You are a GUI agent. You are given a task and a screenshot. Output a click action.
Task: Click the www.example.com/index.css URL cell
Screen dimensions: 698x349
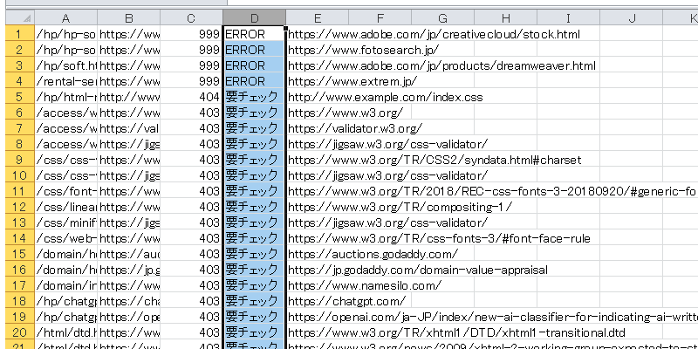coord(385,97)
